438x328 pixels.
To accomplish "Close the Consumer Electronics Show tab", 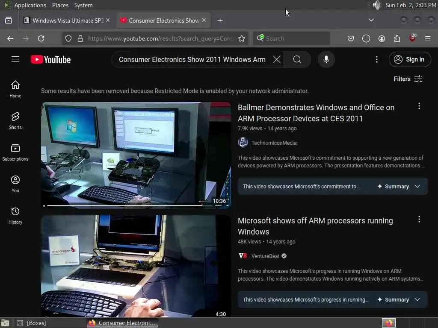I will tap(204, 20).
